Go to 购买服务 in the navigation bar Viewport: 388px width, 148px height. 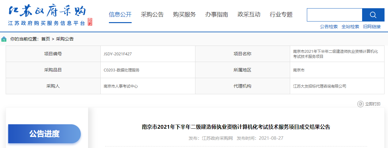click(x=184, y=15)
